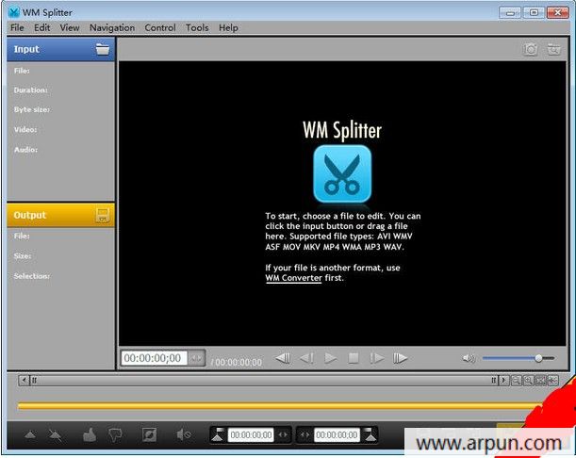
Task: Click the speaker volume icon
Action: 469,358
